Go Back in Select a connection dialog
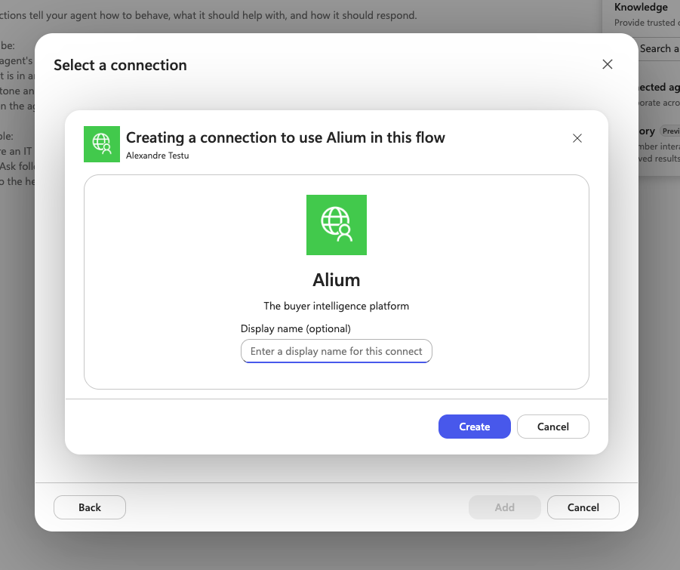 click(90, 507)
